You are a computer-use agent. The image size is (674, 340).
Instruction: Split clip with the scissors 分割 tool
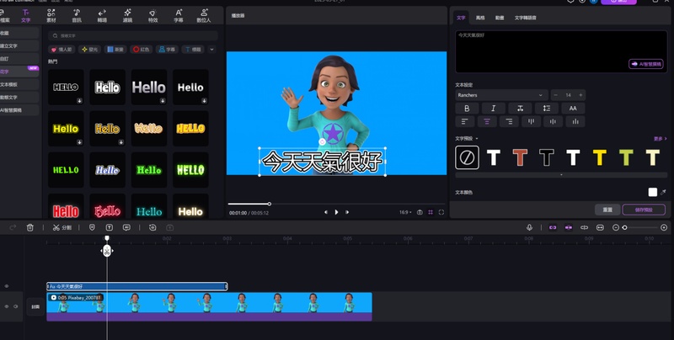tap(62, 227)
